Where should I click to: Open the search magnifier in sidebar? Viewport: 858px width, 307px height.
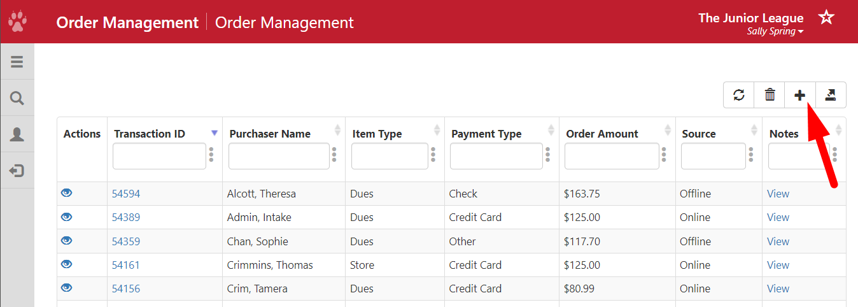[x=17, y=98]
